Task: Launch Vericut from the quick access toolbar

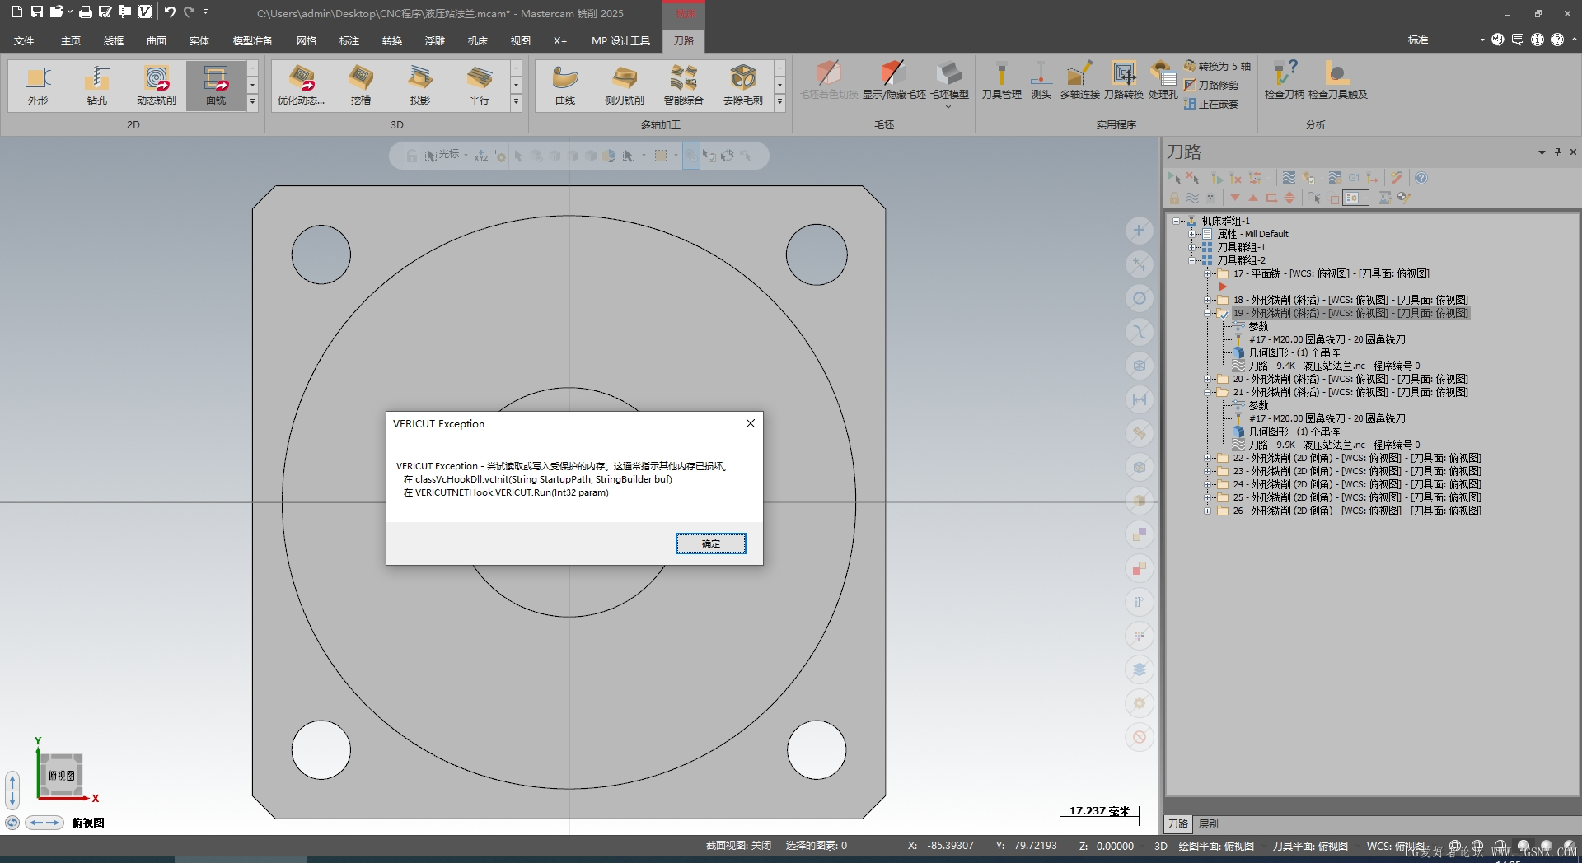Action: tap(145, 12)
